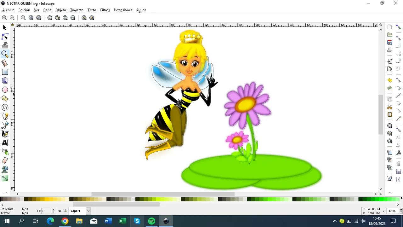Toggle guide lock at ruler corner

(13, 25)
